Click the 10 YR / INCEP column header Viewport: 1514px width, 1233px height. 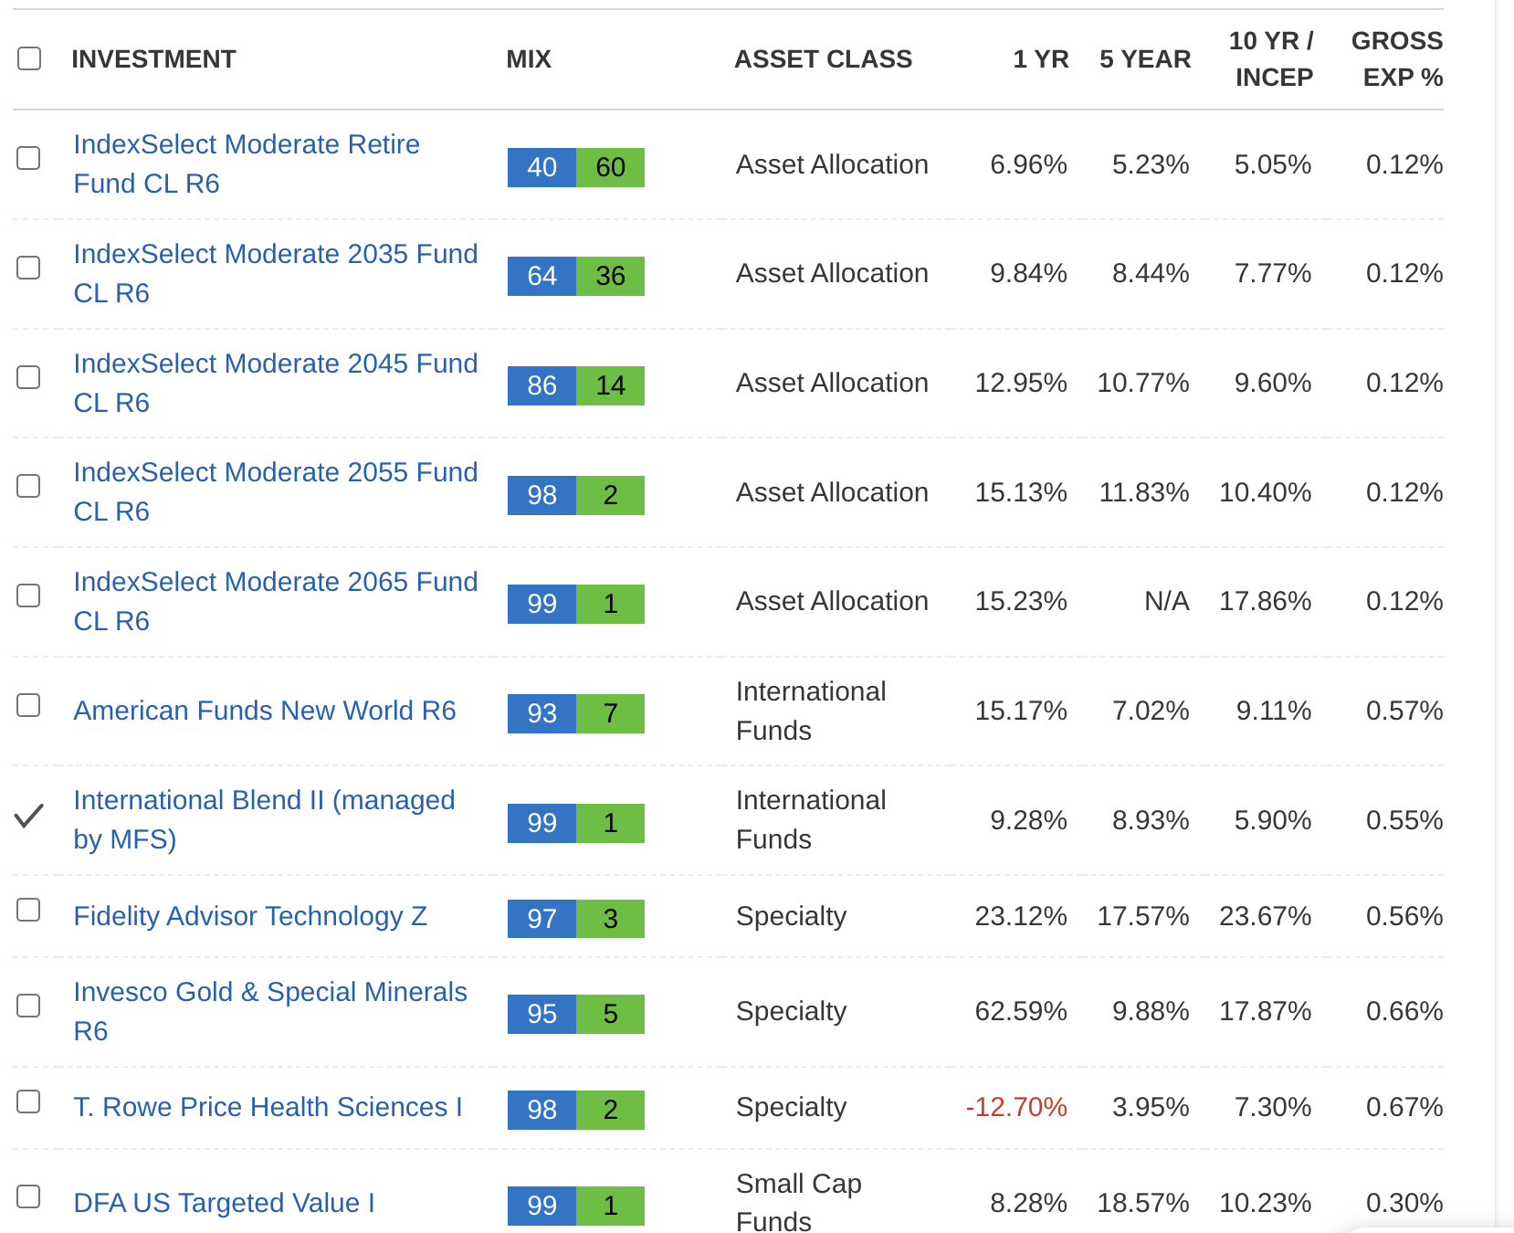pyautogui.click(x=1271, y=59)
